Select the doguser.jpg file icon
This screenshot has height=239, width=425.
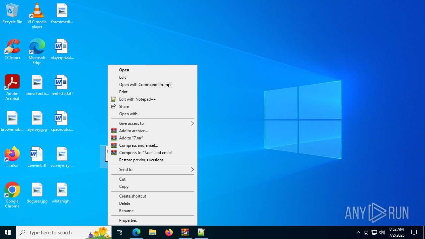tap(37, 193)
